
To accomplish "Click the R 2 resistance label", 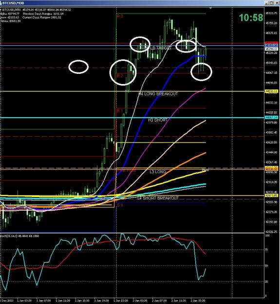I will pyautogui.click(x=120, y=75).
